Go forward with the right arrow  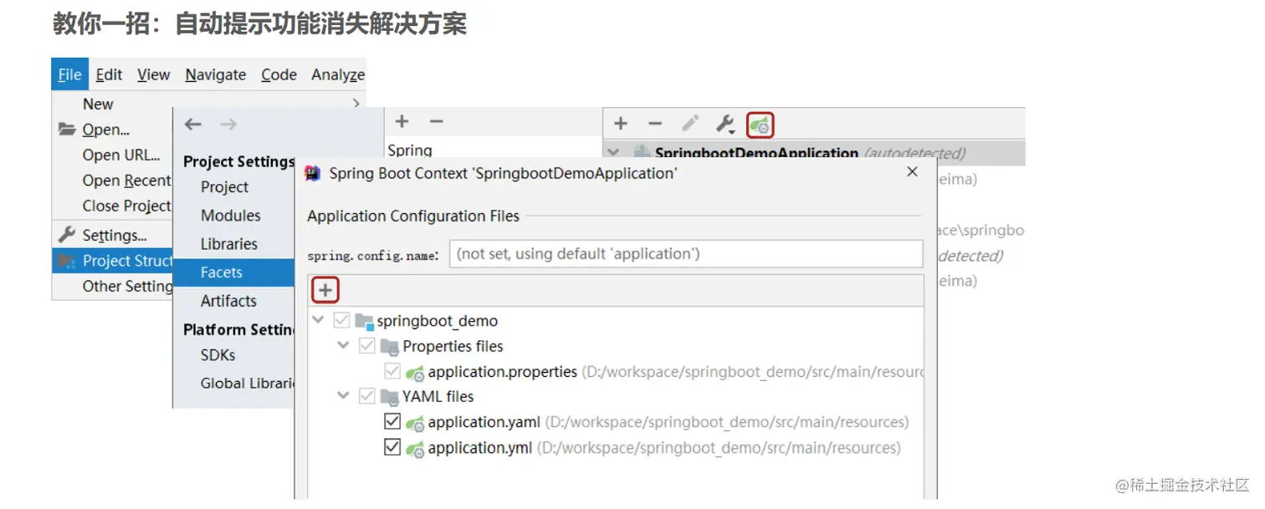coord(228,124)
